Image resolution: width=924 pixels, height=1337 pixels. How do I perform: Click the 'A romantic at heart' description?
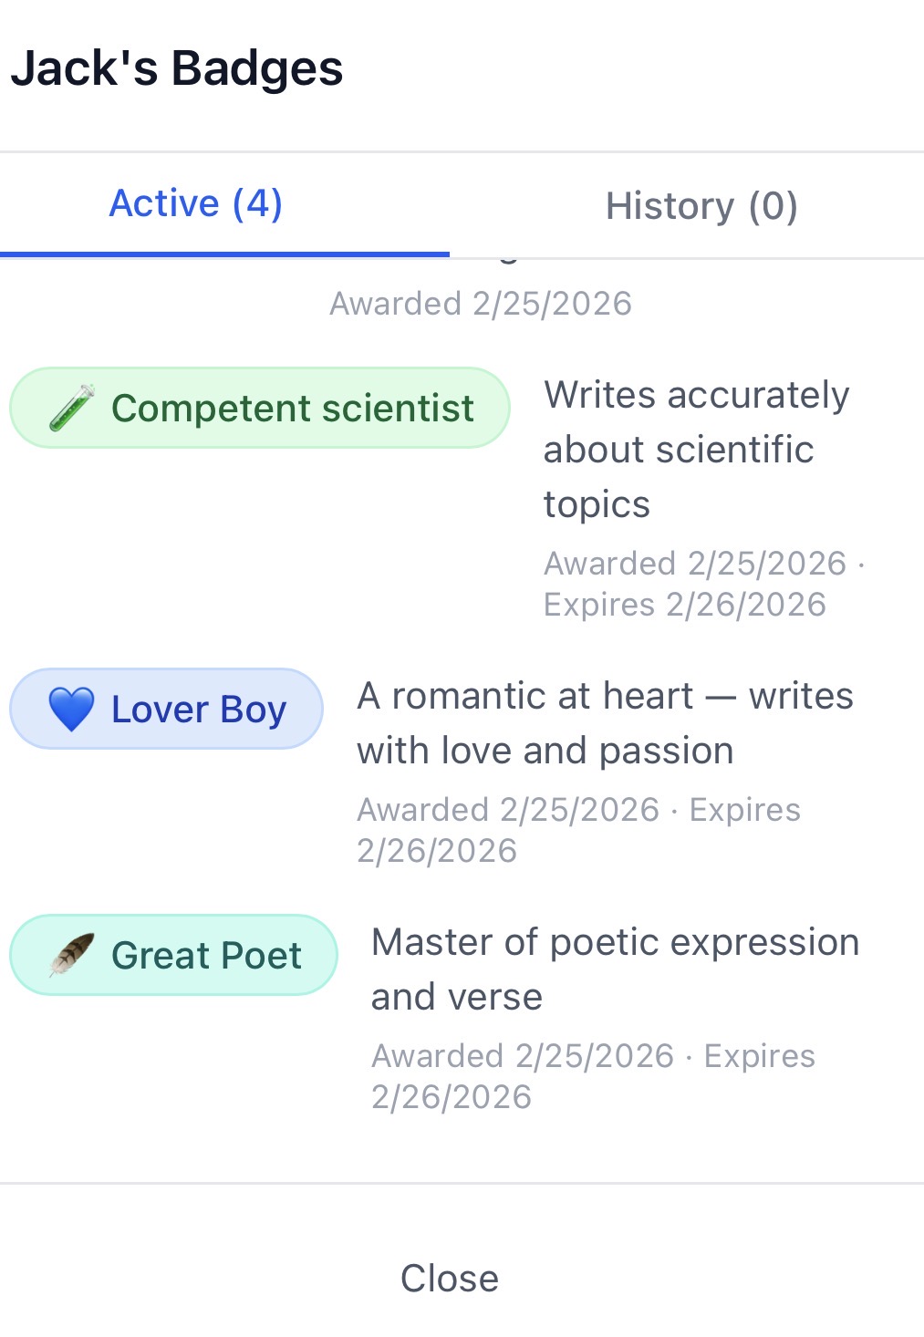point(605,723)
